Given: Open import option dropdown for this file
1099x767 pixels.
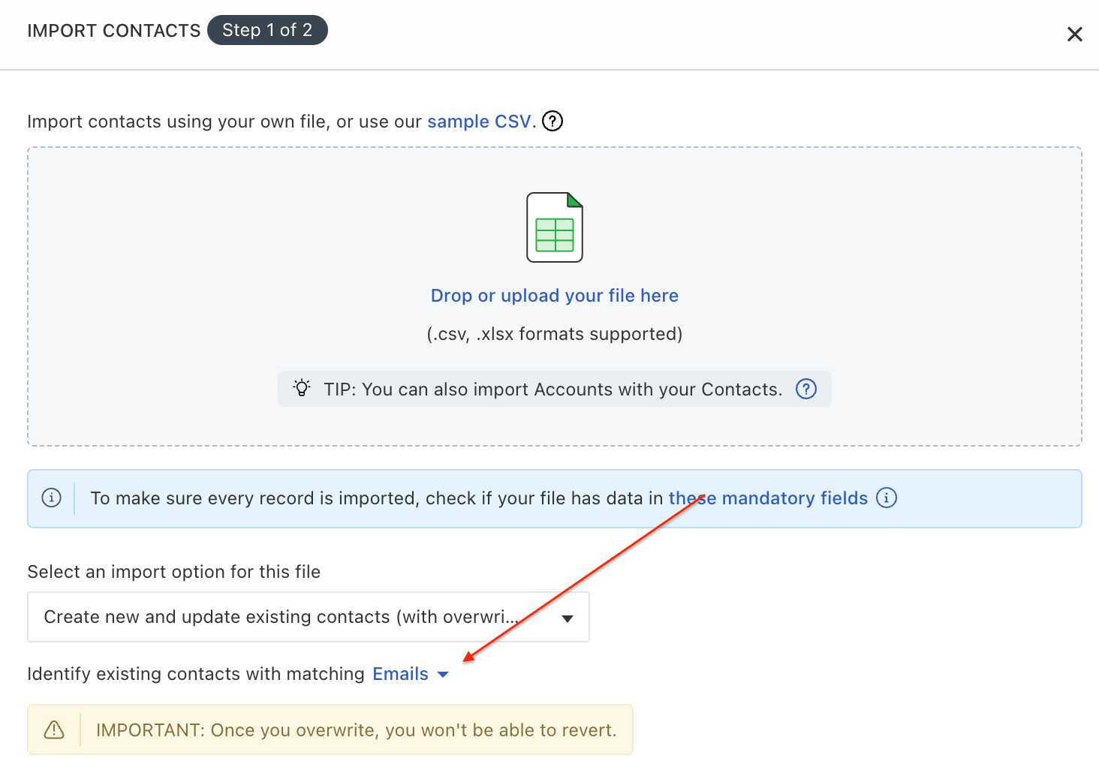Looking at the screenshot, I should coord(309,617).
